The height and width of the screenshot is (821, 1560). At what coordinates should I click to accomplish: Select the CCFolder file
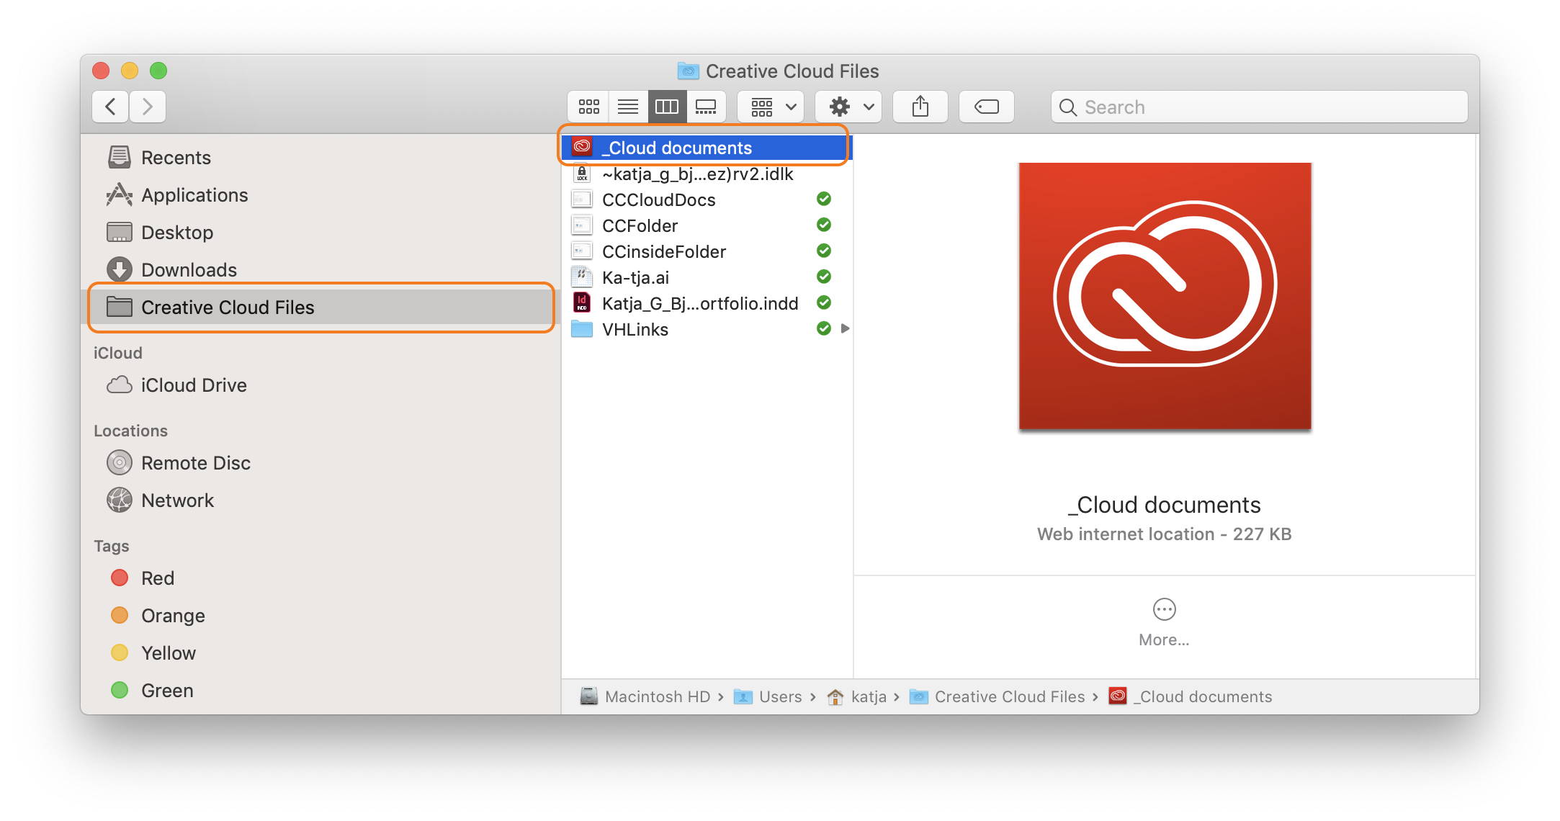(706, 225)
